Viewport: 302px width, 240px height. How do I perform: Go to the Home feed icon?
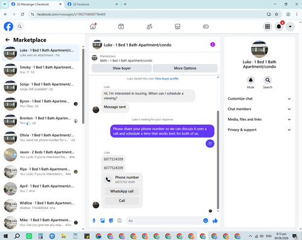pos(93,27)
